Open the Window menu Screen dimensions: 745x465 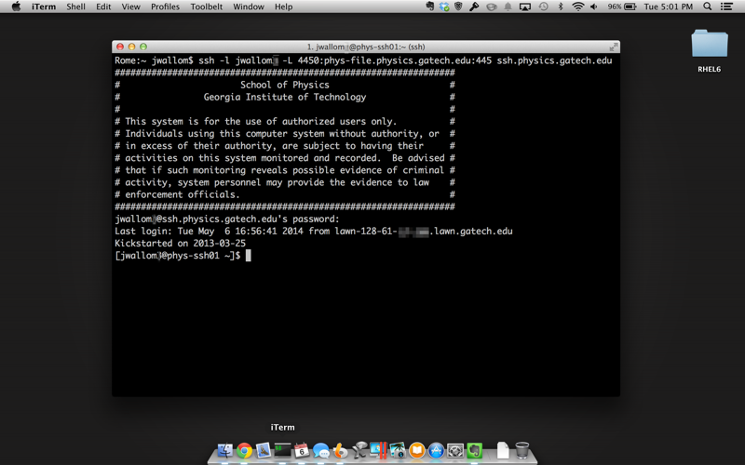point(249,7)
